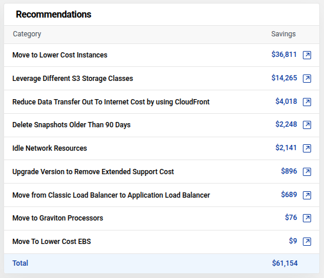The image size is (324, 278).
Task: Select 'Reduce Data Transfer Out To Internet Cost' text
Action: click(79, 102)
